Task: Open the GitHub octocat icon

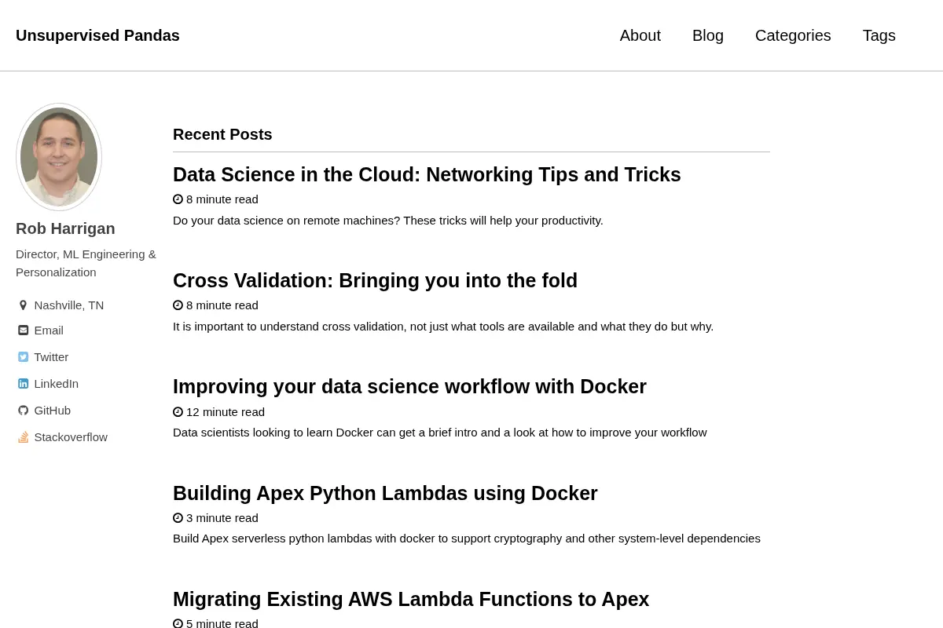Action: pos(23,411)
